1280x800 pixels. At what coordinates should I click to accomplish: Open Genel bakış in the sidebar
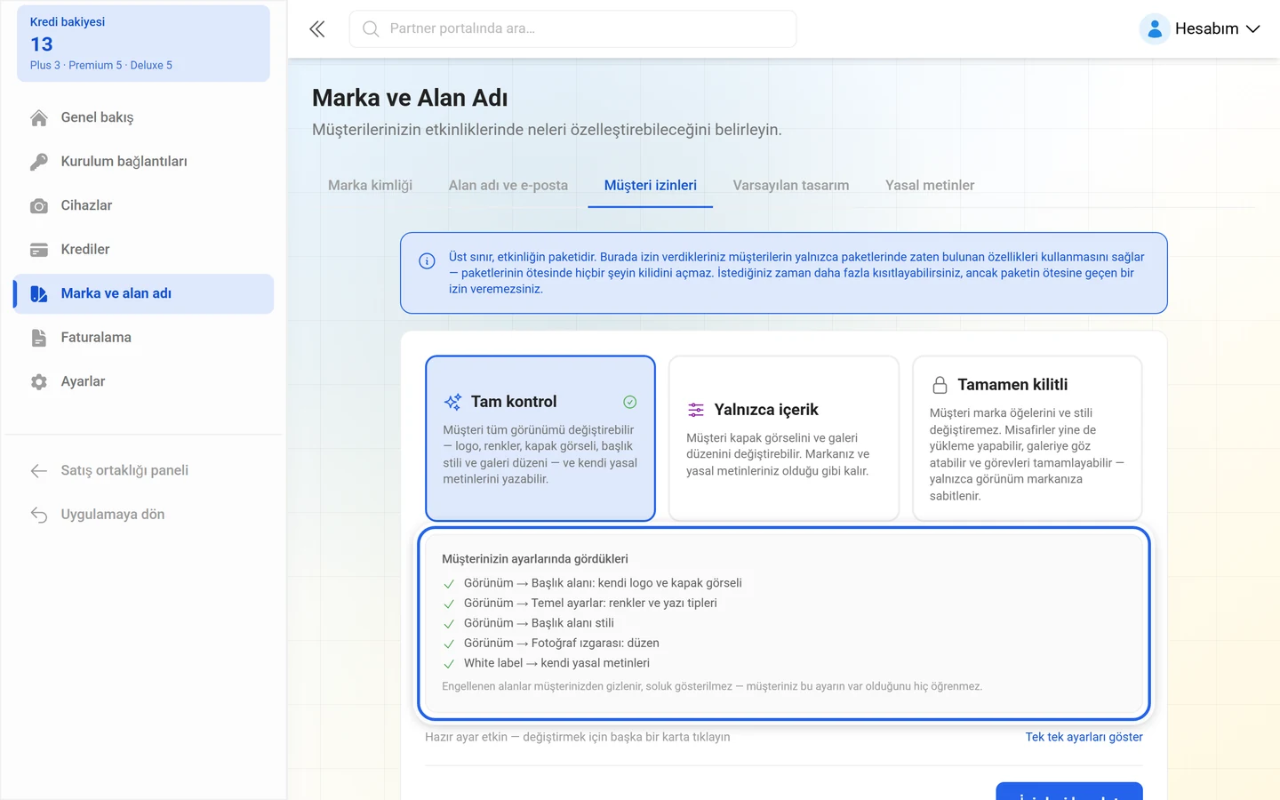(x=144, y=117)
